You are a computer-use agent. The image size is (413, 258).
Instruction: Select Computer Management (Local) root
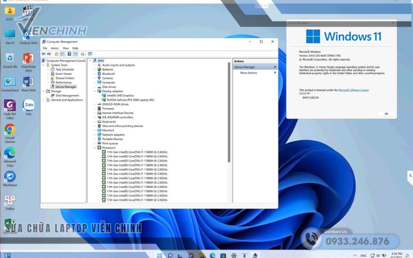coord(66,61)
